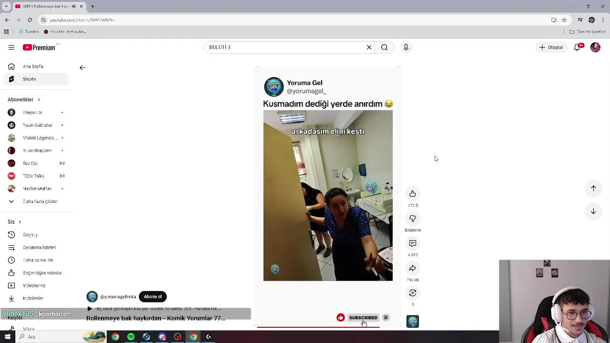Screen dimensions: 610x343
Task: Open the YouTube hamburger guide menu
Action: 11,47
